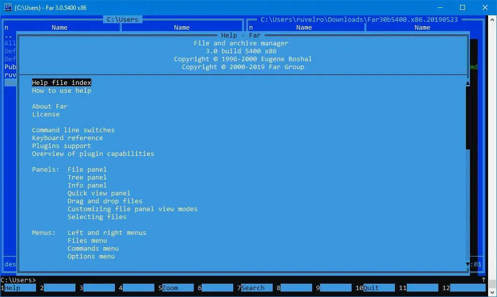Open the Tree panel help topic
This screenshot has height=297, width=497.
(87, 178)
